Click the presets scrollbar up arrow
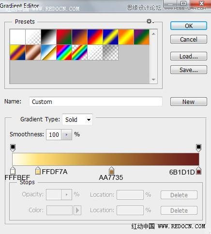211x234 pixels. [x=153, y=34]
